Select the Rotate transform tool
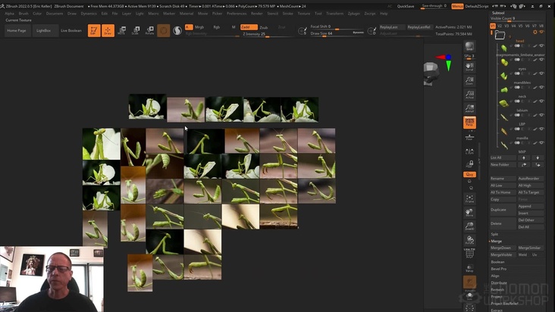 click(149, 30)
